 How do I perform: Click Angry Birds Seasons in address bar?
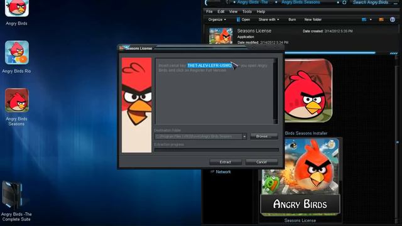(300, 2)
